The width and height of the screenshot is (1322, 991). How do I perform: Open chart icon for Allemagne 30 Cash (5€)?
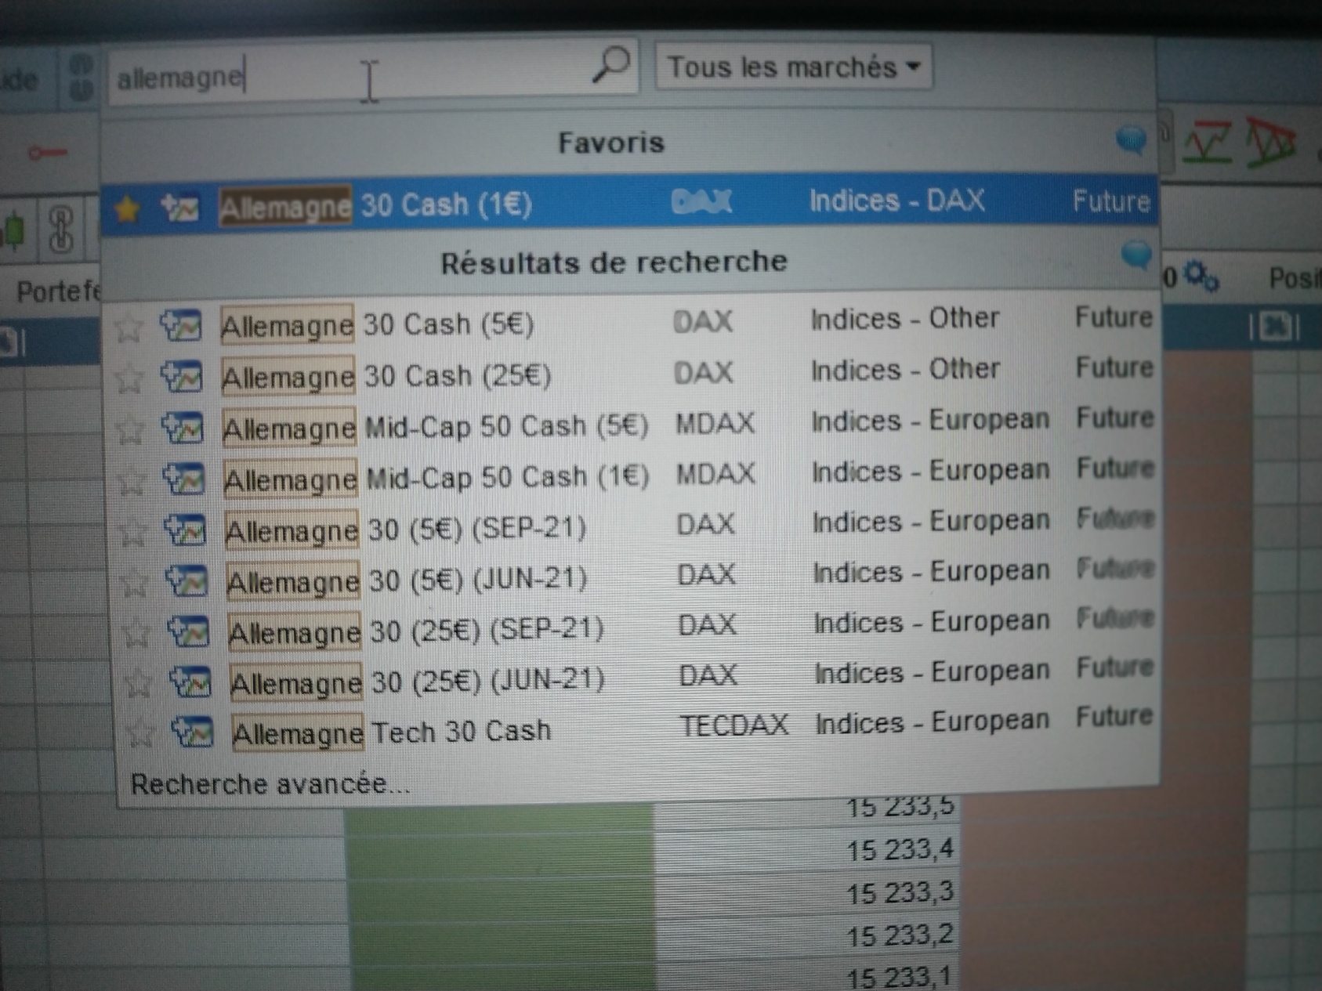pos(181,325)
